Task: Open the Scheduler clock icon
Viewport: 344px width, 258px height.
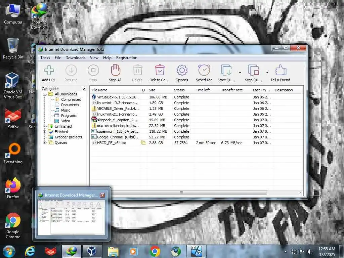Action: (204, 70)
